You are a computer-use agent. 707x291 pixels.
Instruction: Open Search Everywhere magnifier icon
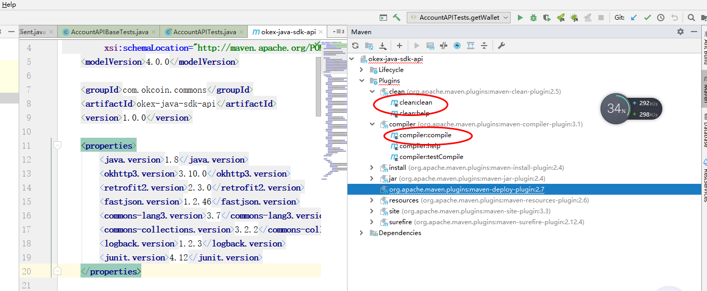(691, 18)
